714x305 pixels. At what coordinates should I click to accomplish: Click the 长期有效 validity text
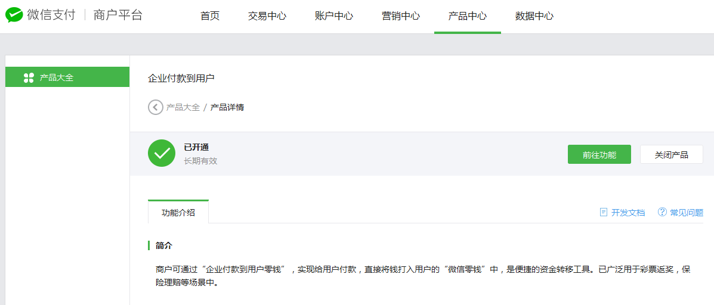pyautogui.click(x=200, y=161)
